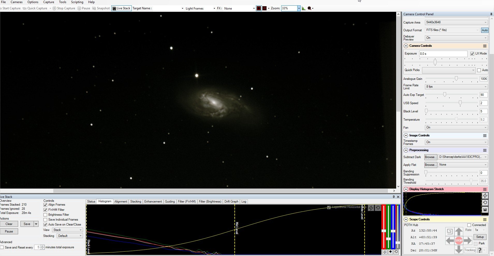Open the Output Format dropdown
The width and height of the screenshot is (494, 256).
[x=452, y=30]
